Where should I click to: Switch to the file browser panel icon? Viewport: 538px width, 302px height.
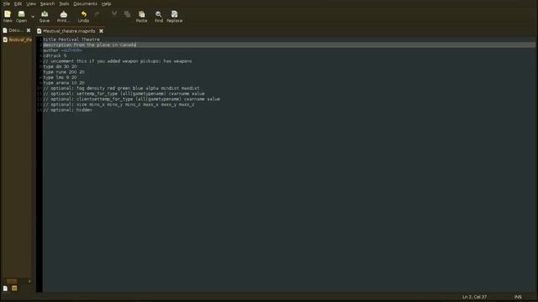point(14,289)
